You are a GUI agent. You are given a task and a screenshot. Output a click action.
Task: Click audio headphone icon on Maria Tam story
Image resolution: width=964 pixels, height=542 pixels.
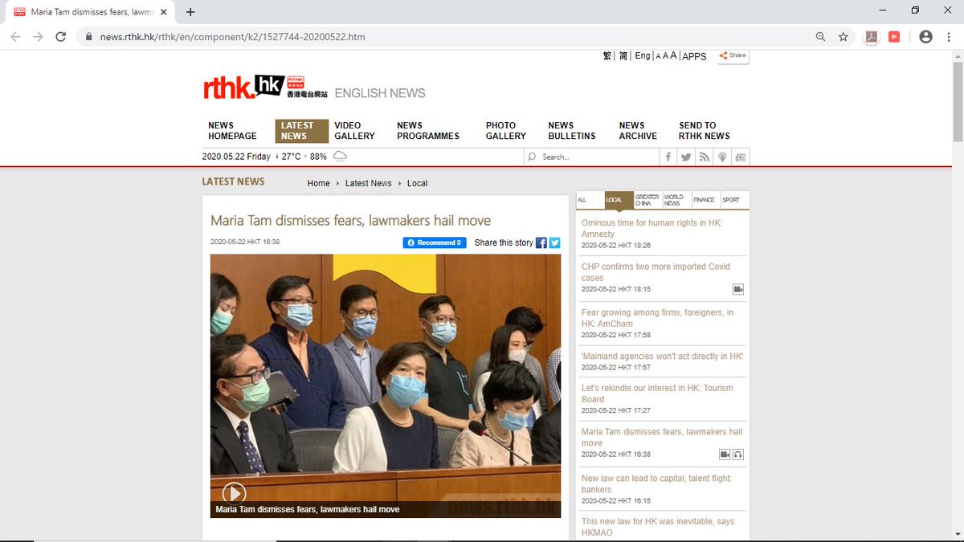click(x=738, y=454)
